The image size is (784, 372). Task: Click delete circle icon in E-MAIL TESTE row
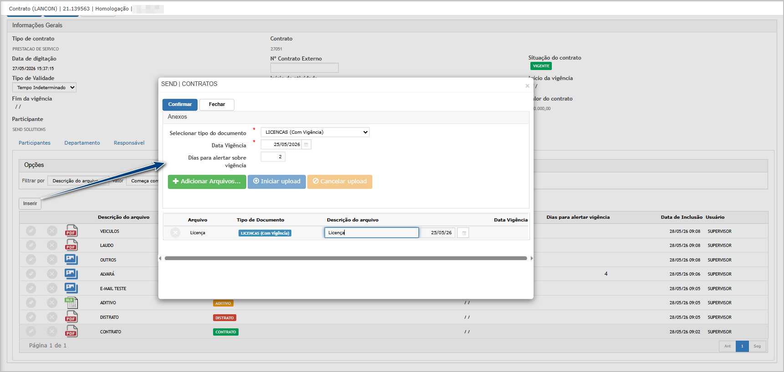[x=52, y=288]
